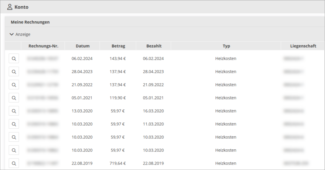Open invoice details dated 06.02.2024
The image size is (325, 170).
(x=14, y=59)
